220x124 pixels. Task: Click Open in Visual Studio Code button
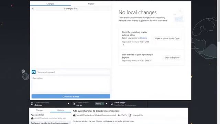pos(167,38)
